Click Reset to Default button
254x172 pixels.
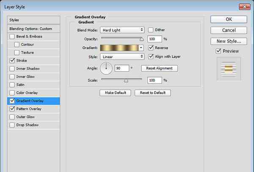tap(152, 93)
